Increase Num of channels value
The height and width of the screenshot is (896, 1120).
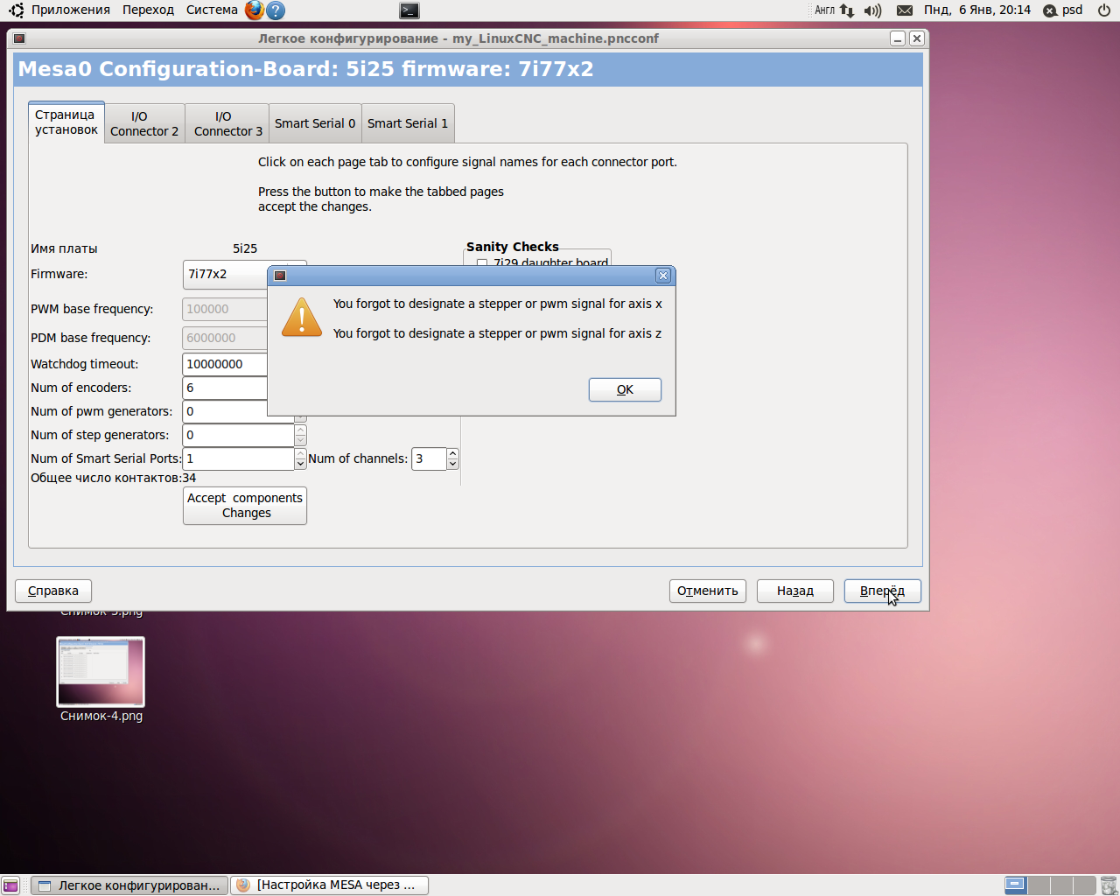(x=452, y=453)
